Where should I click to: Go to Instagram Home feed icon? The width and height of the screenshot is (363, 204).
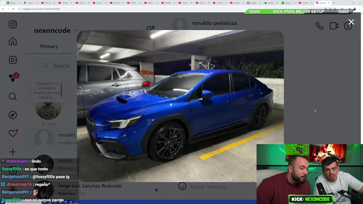point(12,42)
